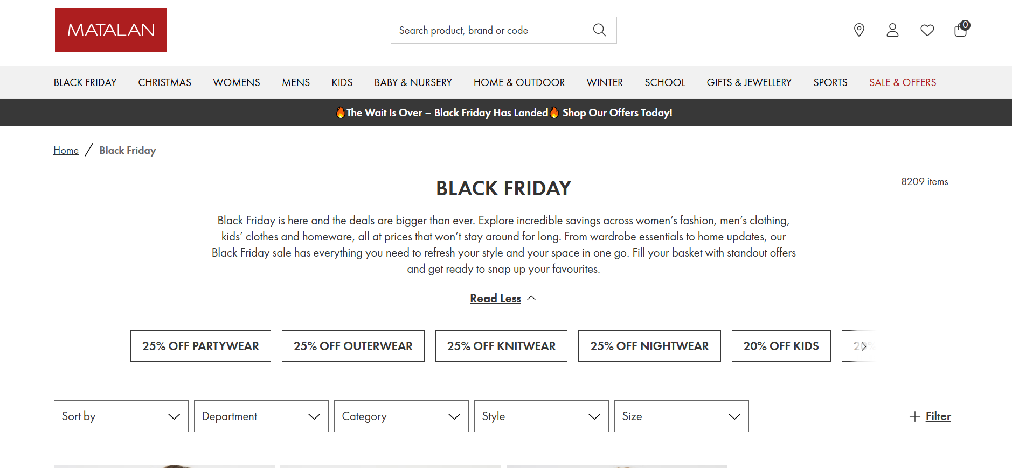Viewport: 1012px width, 468px height.
Task: Open the wishlist heart icon
Action: coord(927,30)
